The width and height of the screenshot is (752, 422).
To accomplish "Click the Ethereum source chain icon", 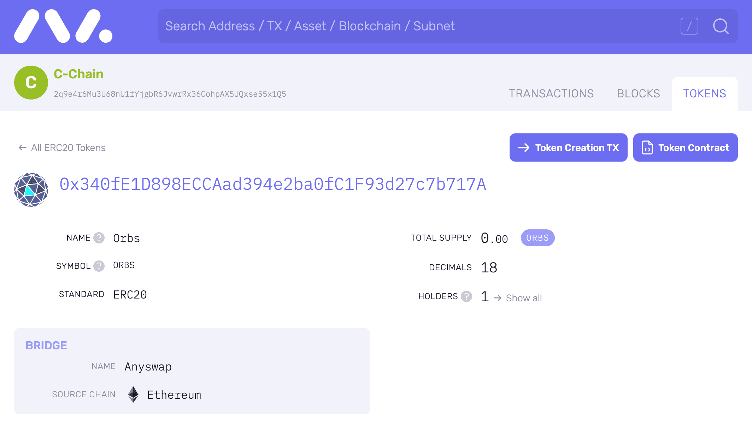I will pos(133,394).
